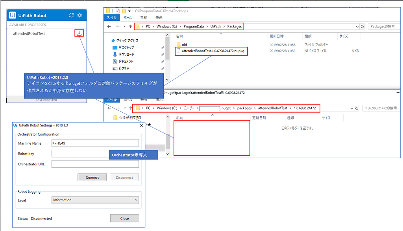Sort Packages list by サイズ column

(343, 36)
